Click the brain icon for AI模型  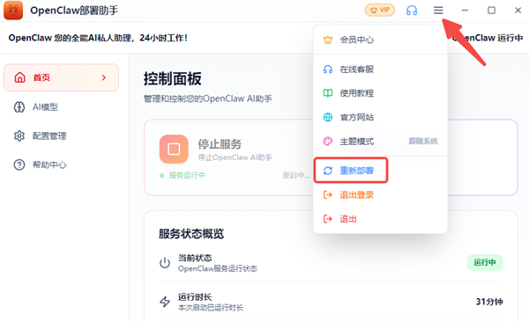[19, 107]
